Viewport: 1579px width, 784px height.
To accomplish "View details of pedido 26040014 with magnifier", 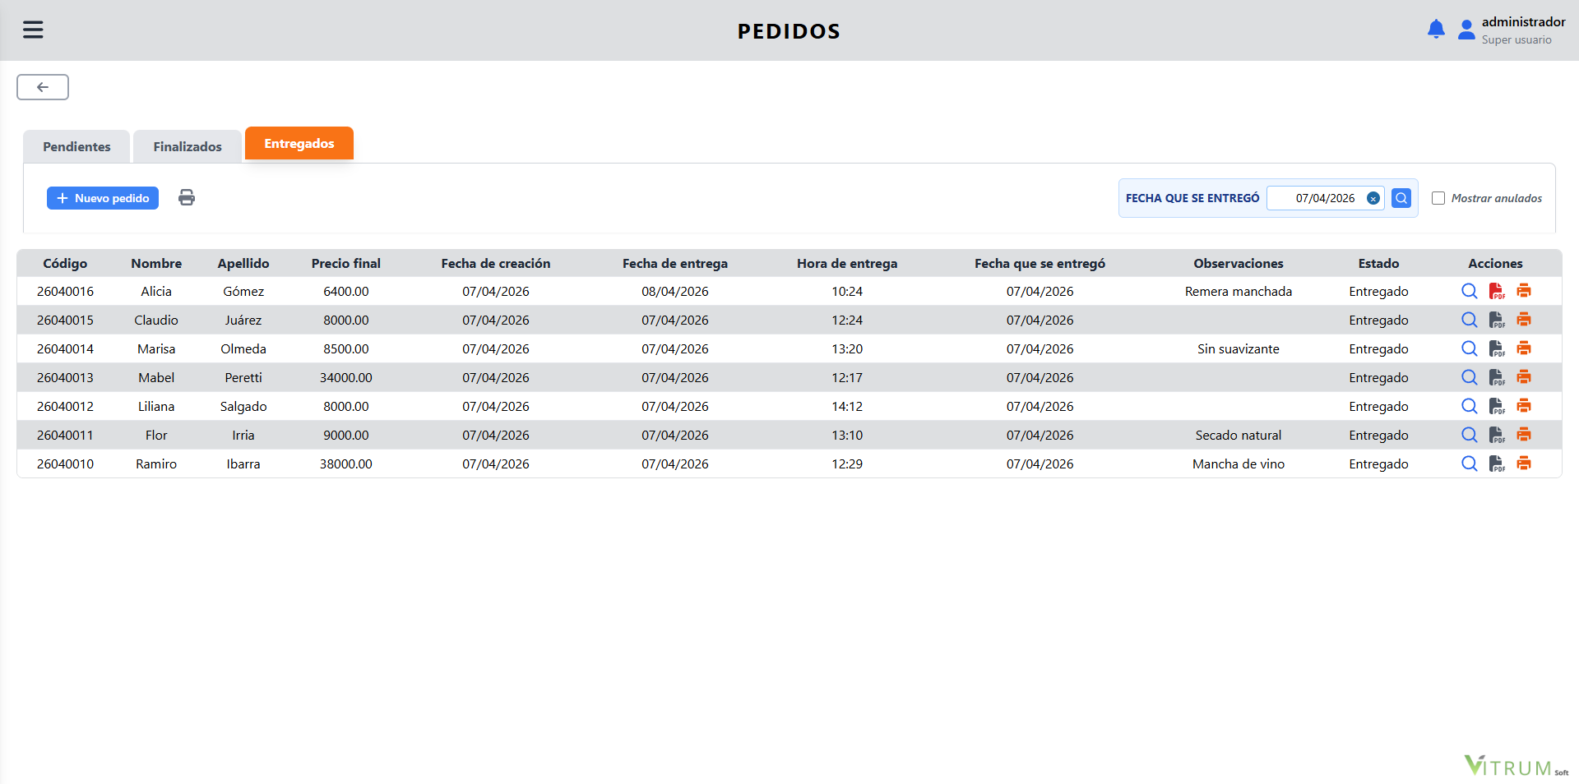I will [1469, 348].
